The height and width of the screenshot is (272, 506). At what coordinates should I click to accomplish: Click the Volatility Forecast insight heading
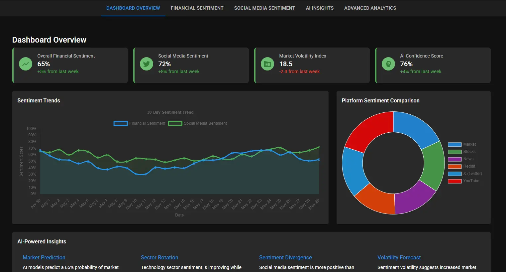click(x=399, y=257)
